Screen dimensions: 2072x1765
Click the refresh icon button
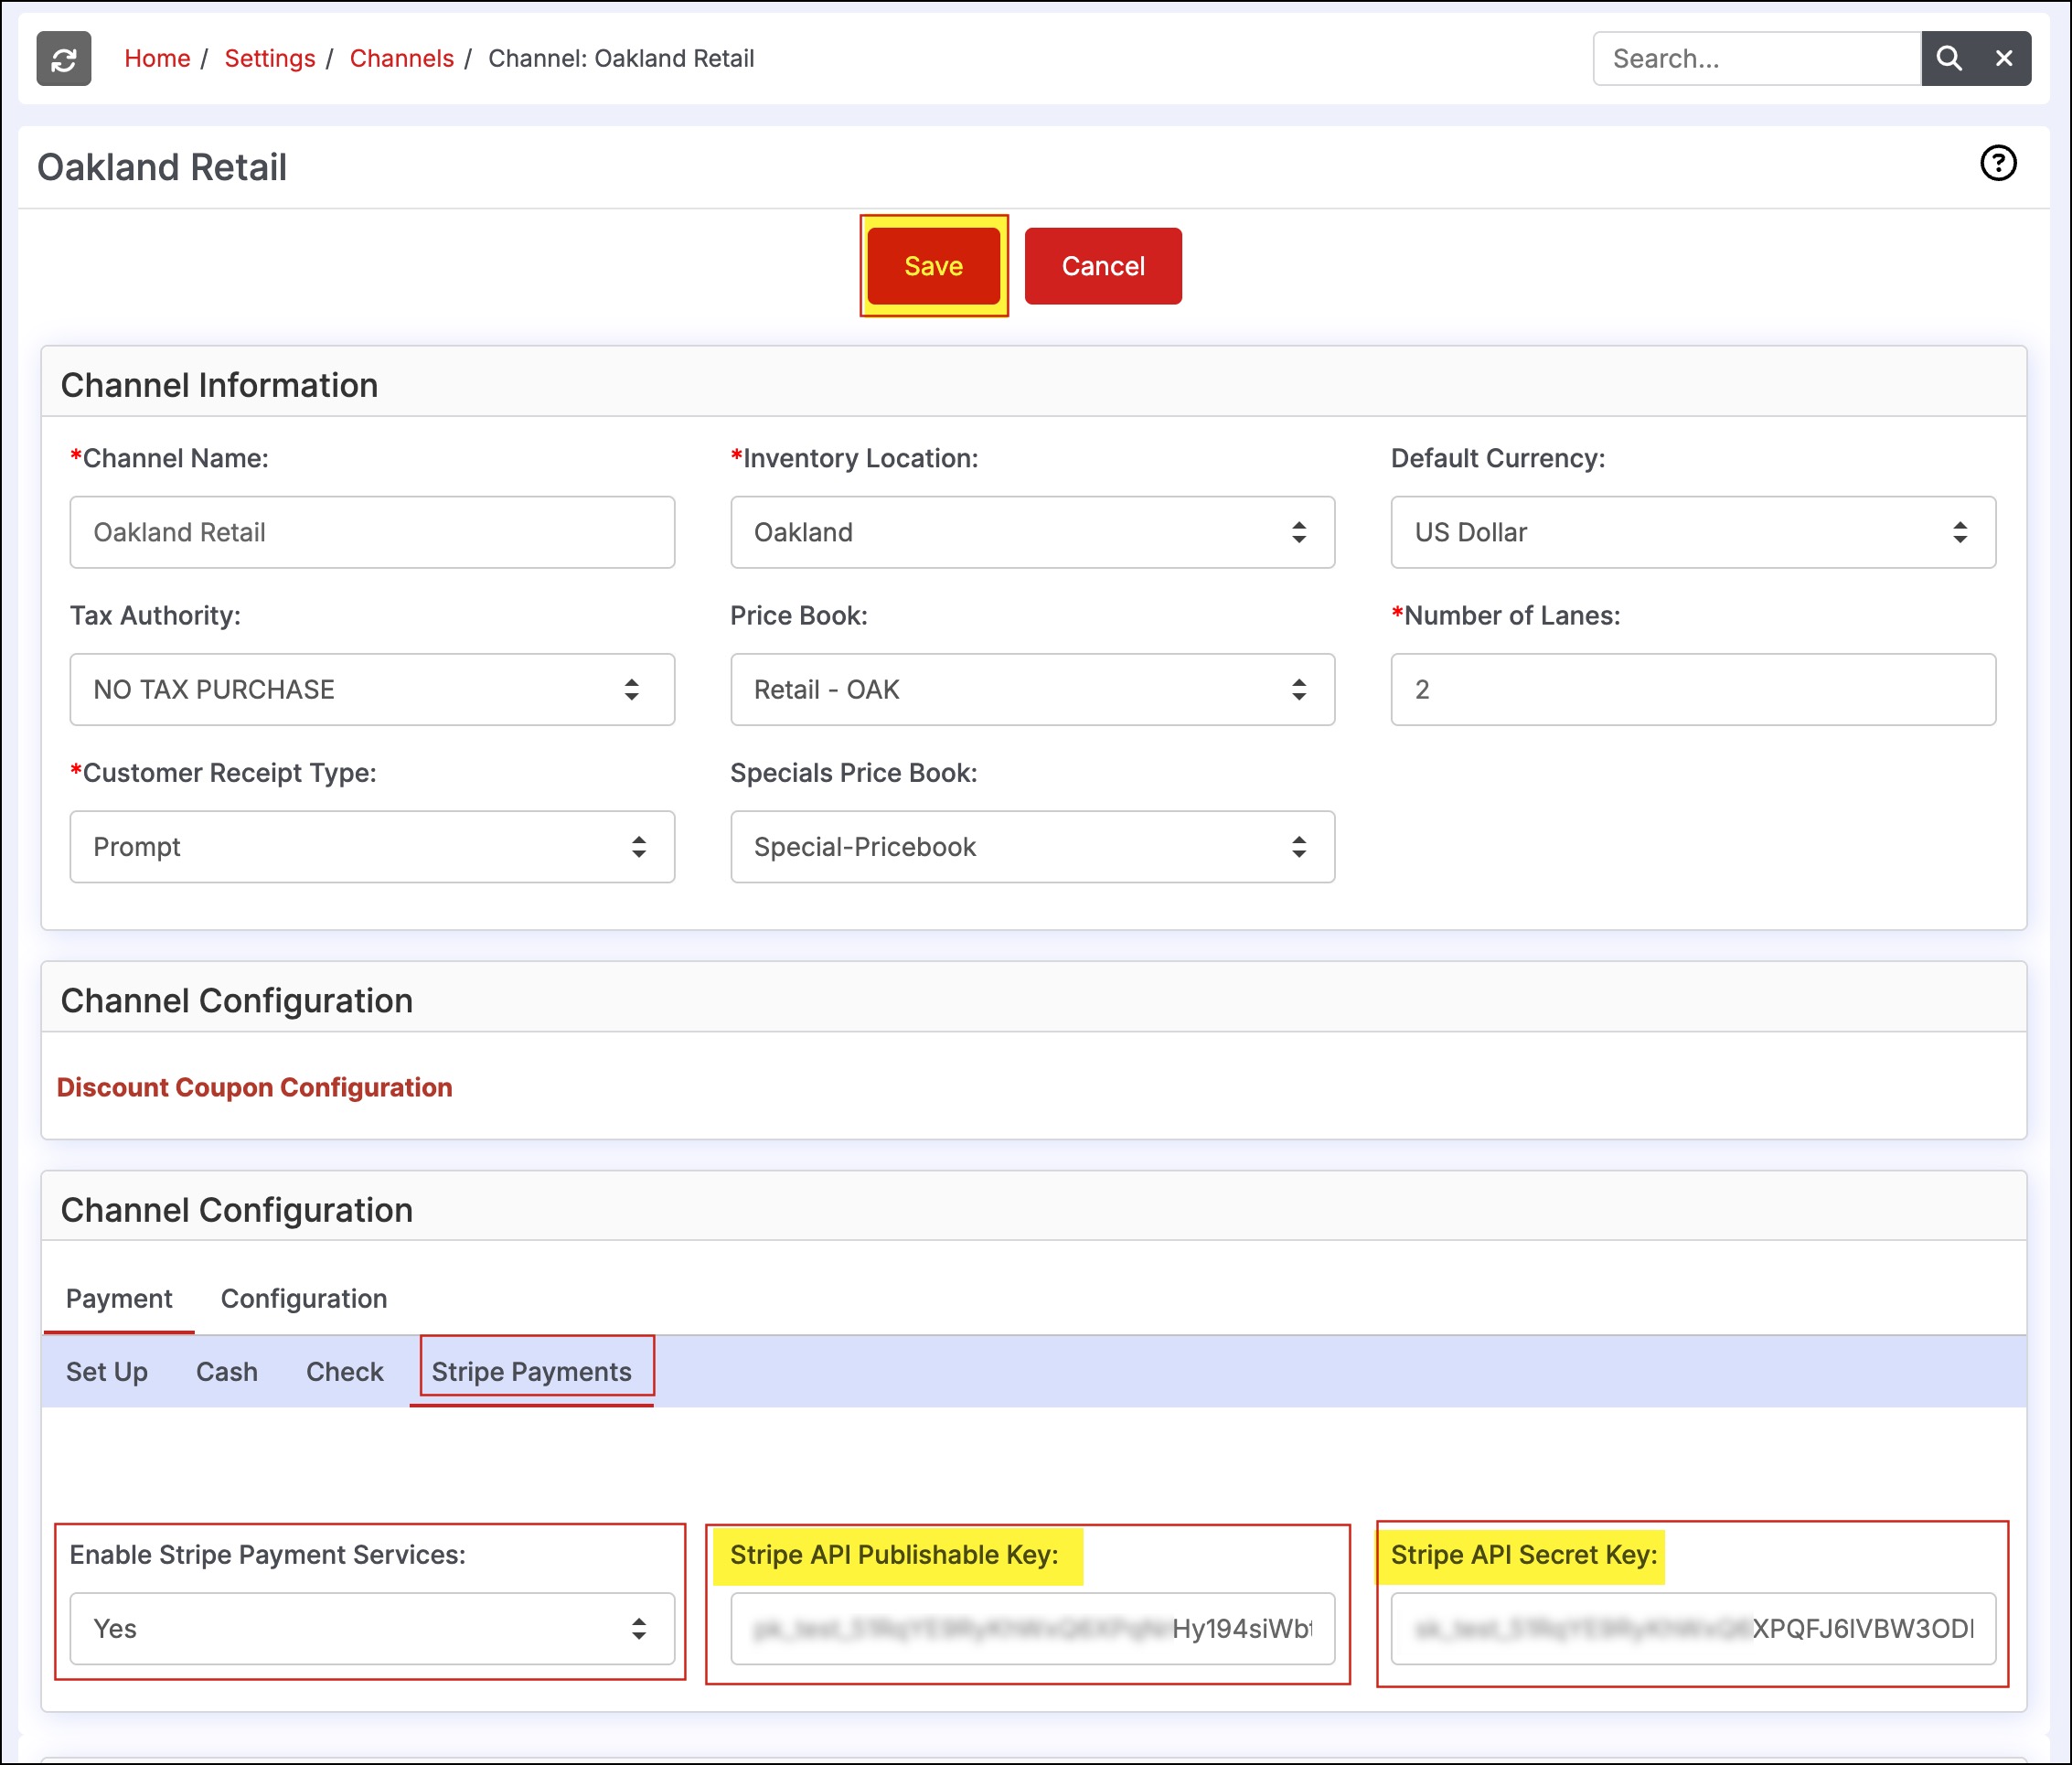pos(63,59)
